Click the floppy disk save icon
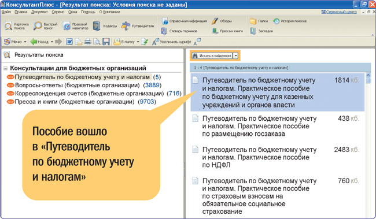Screen dimensions: 376x219 (106, 42)
